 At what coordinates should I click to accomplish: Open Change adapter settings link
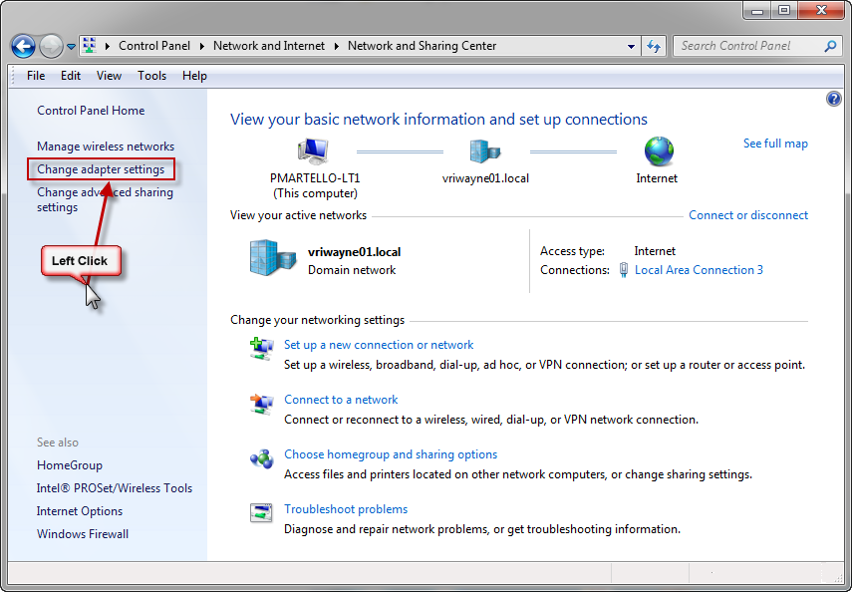pos(101,169)
